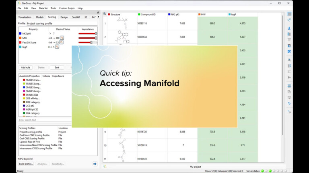Click the table view icon atop right toolbar
The height and width of the screenshot is (173, 309).
[289, 14]
